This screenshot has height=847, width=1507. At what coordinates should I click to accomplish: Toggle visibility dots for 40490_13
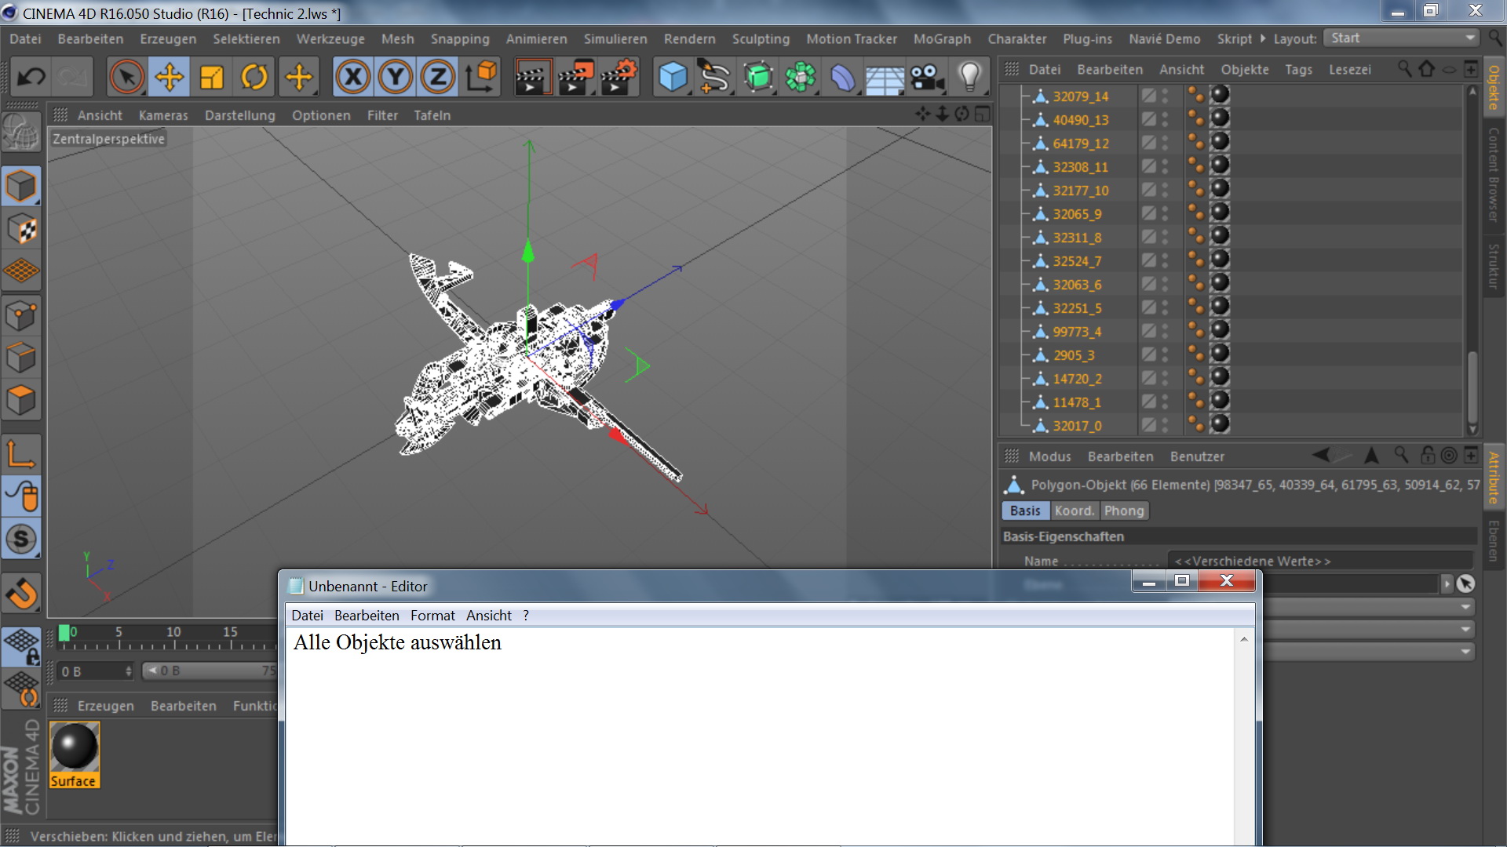click(1165, 119)
